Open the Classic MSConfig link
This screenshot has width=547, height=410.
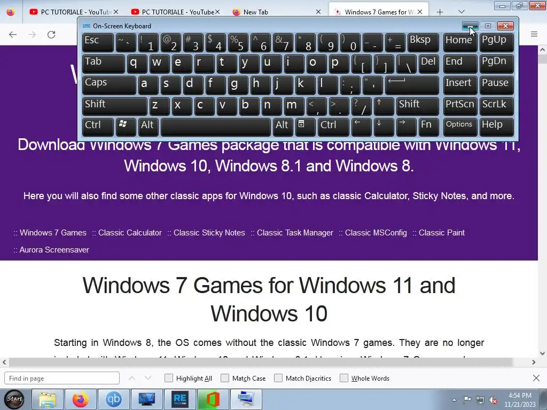pyautogui.click(x=376, y=233)
